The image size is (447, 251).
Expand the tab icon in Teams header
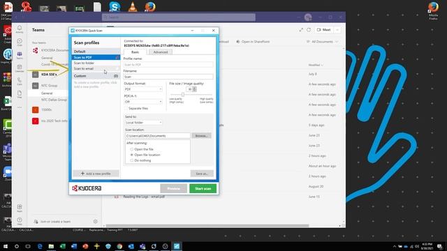coord(301,29)
